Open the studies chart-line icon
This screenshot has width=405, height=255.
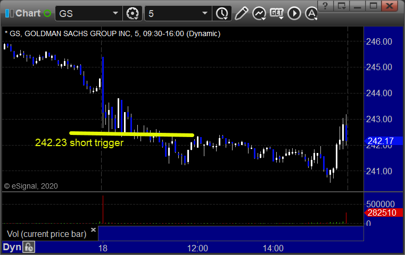(x=259, y=13)
